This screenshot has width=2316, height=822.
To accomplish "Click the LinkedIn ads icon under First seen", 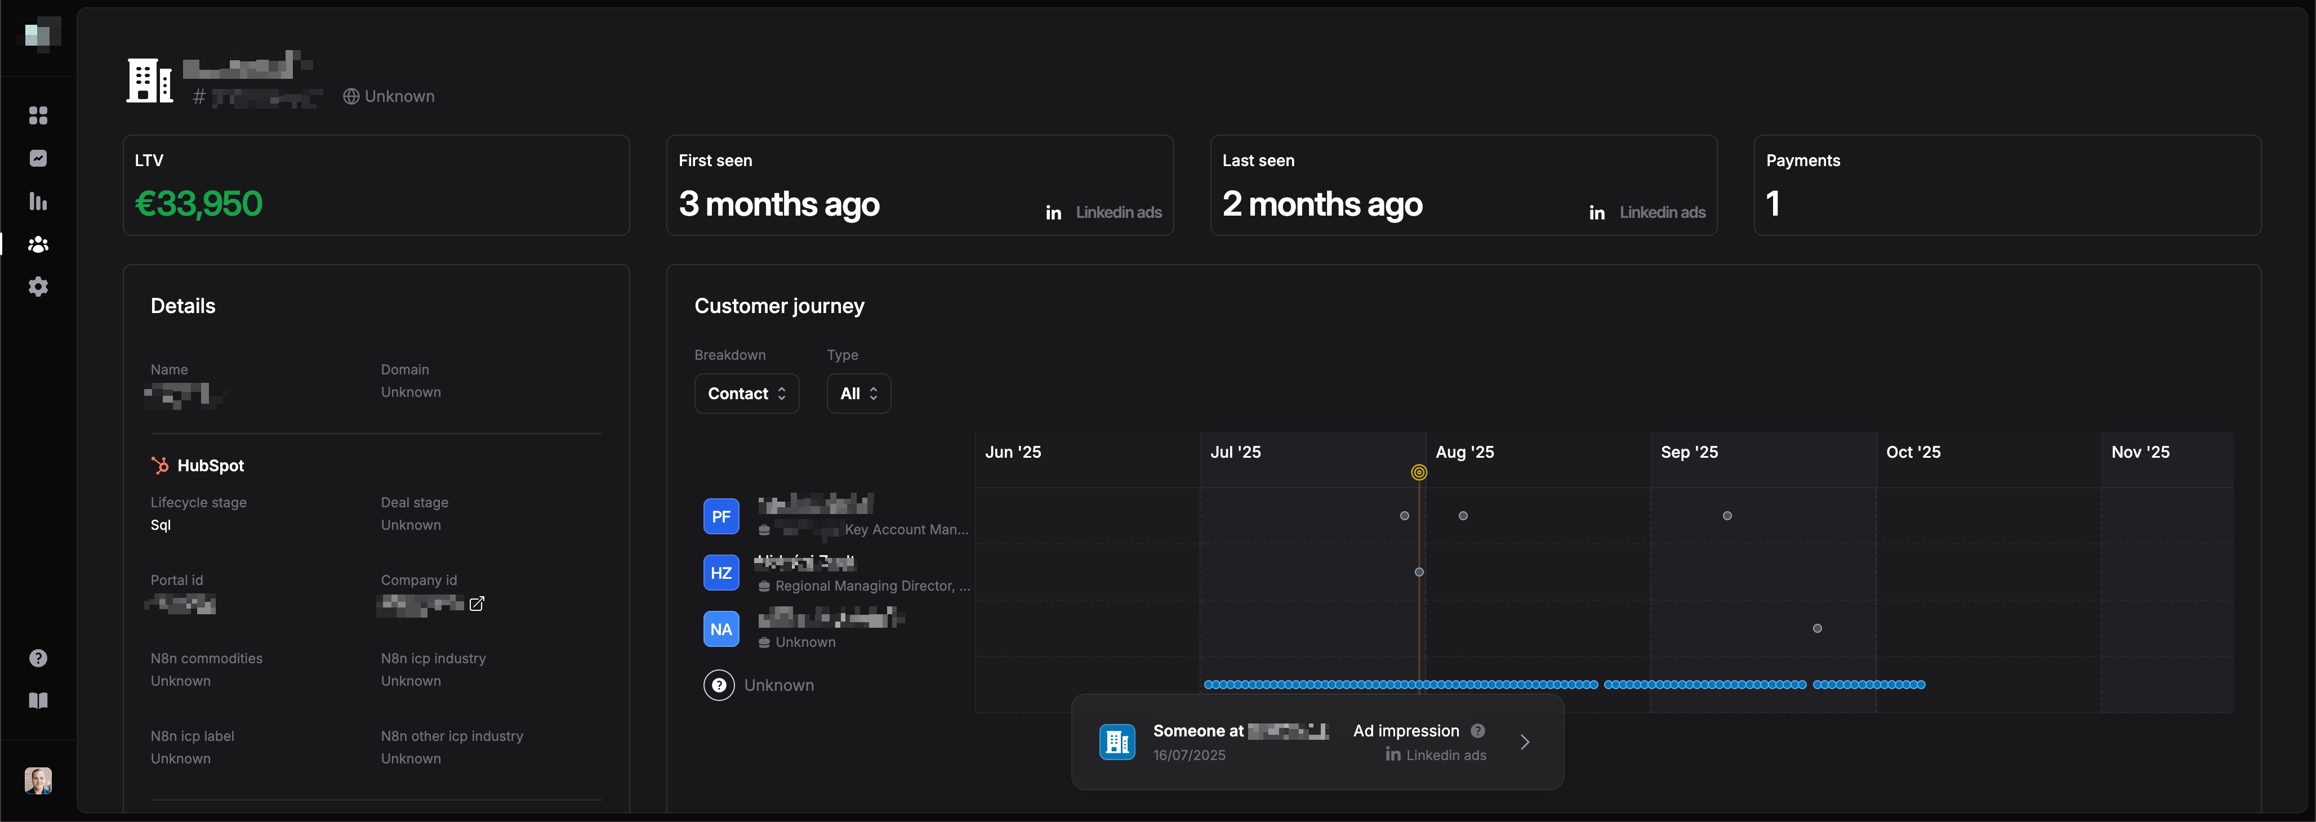I will [1053, 212].
